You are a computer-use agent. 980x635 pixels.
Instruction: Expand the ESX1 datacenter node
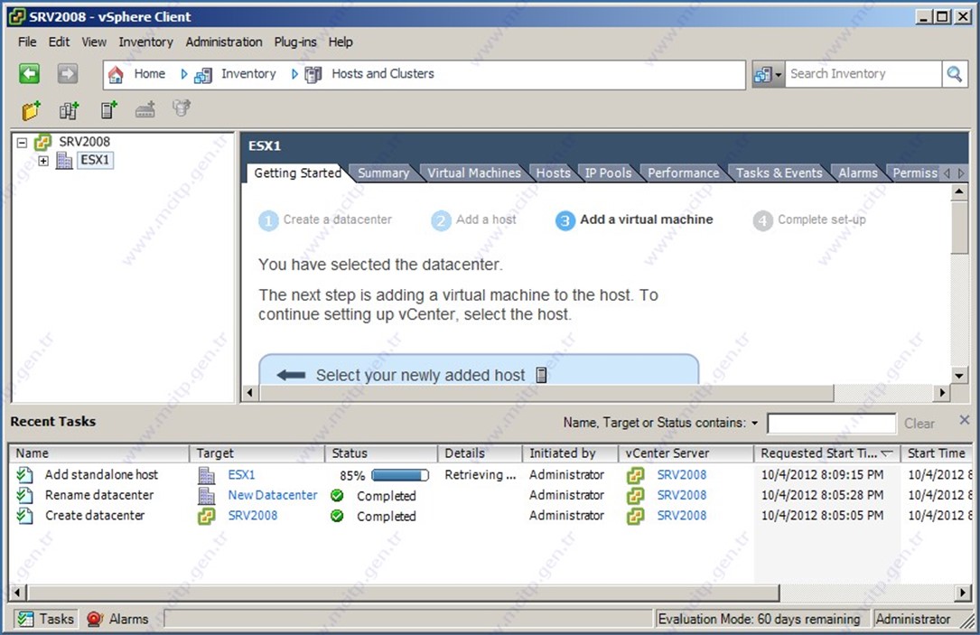point(43,162)
